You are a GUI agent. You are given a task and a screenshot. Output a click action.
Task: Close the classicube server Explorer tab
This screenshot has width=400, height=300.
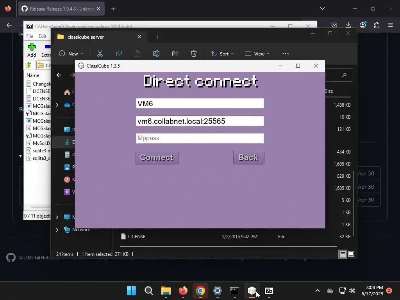[139, 37]
